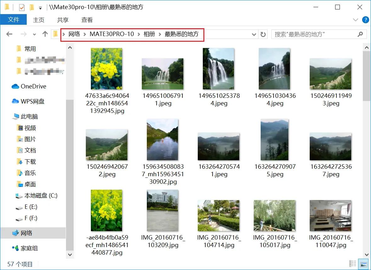Click the Help question mark button
The height and width of the screenshot is (270, 371).
point(365,20)
